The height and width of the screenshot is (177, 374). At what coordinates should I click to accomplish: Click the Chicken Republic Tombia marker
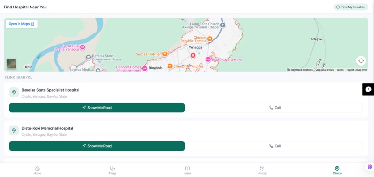210,39
